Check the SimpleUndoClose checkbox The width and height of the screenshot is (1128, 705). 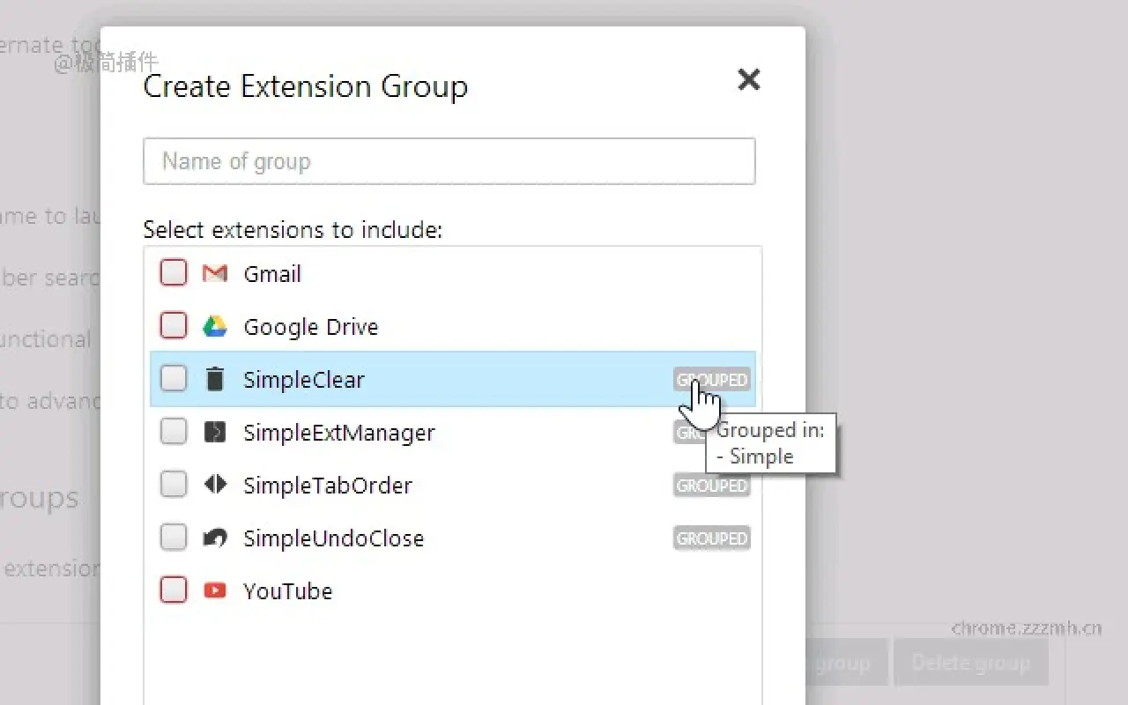tap(173, 538)
